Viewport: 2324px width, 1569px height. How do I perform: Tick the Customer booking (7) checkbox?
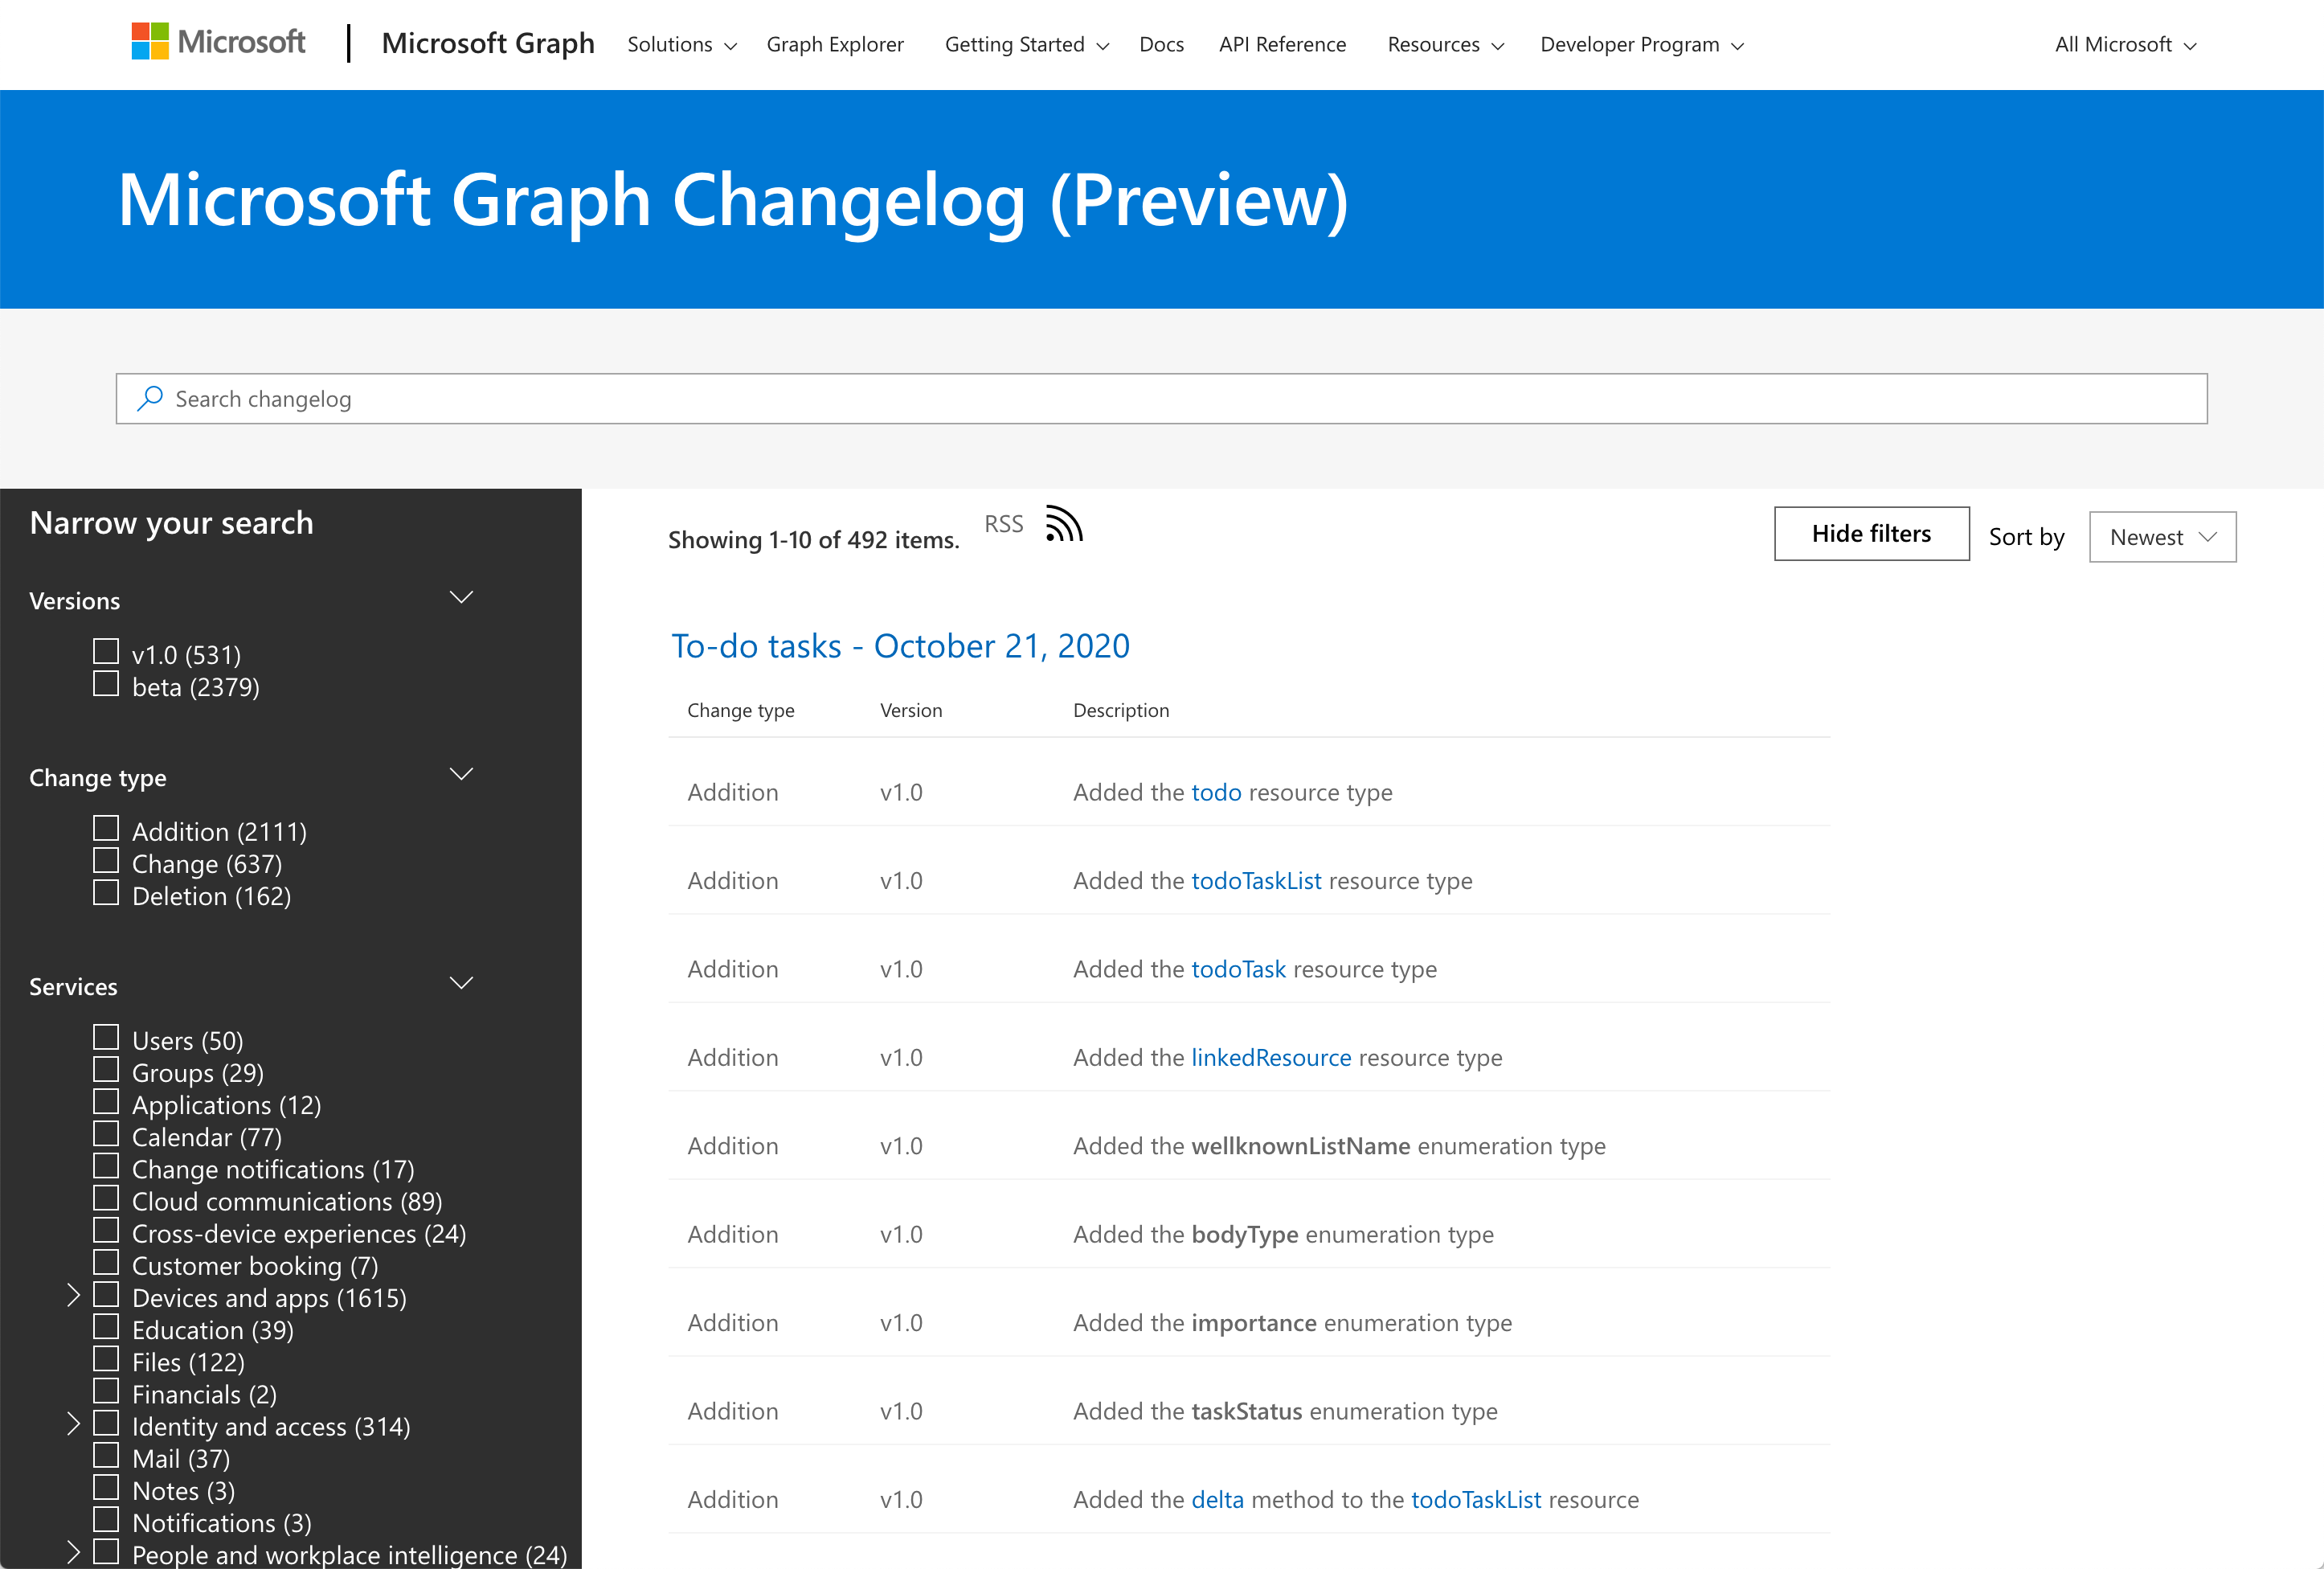pyautogui.click(x=106, y=1263)
